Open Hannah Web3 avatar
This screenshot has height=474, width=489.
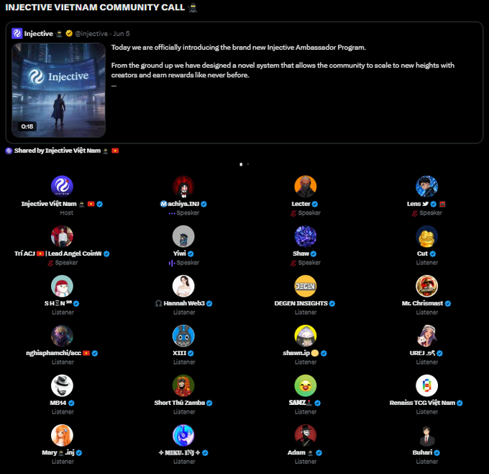(183, 286)
